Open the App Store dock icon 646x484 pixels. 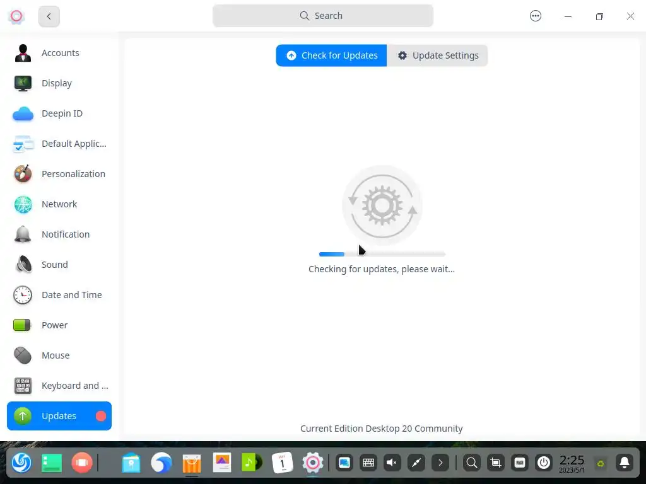pyautogui.click(x=192, y=463)
